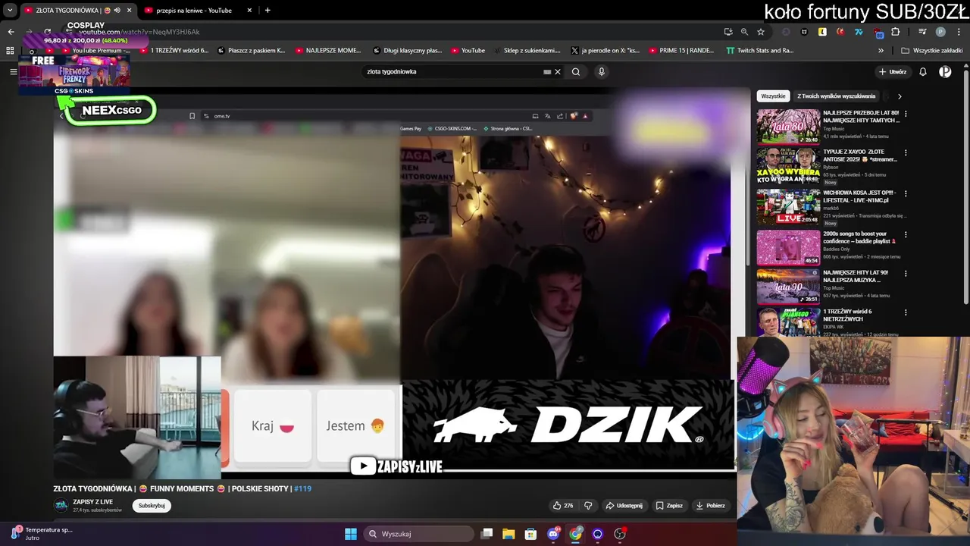
Task: Share the video via Udostępnij
Action: tap(624, 505)
